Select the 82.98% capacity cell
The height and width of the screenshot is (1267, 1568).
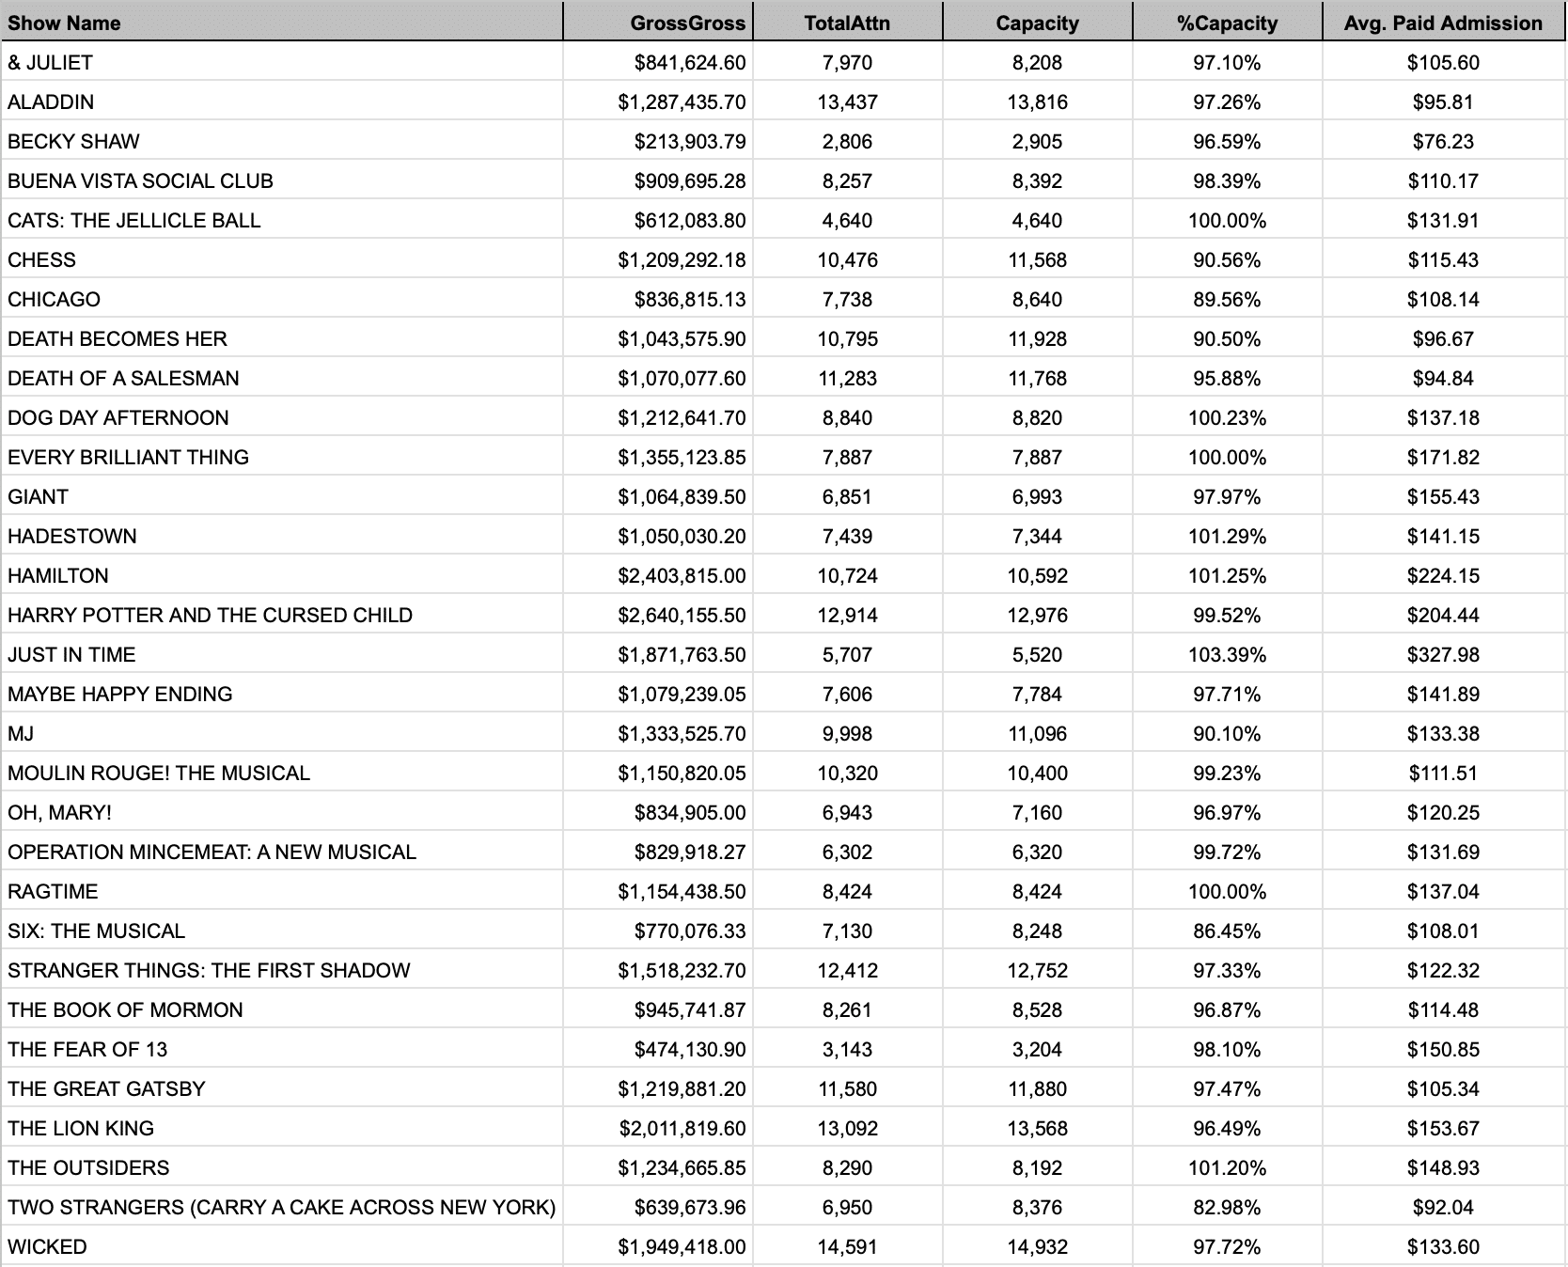pos(1227,1207)
